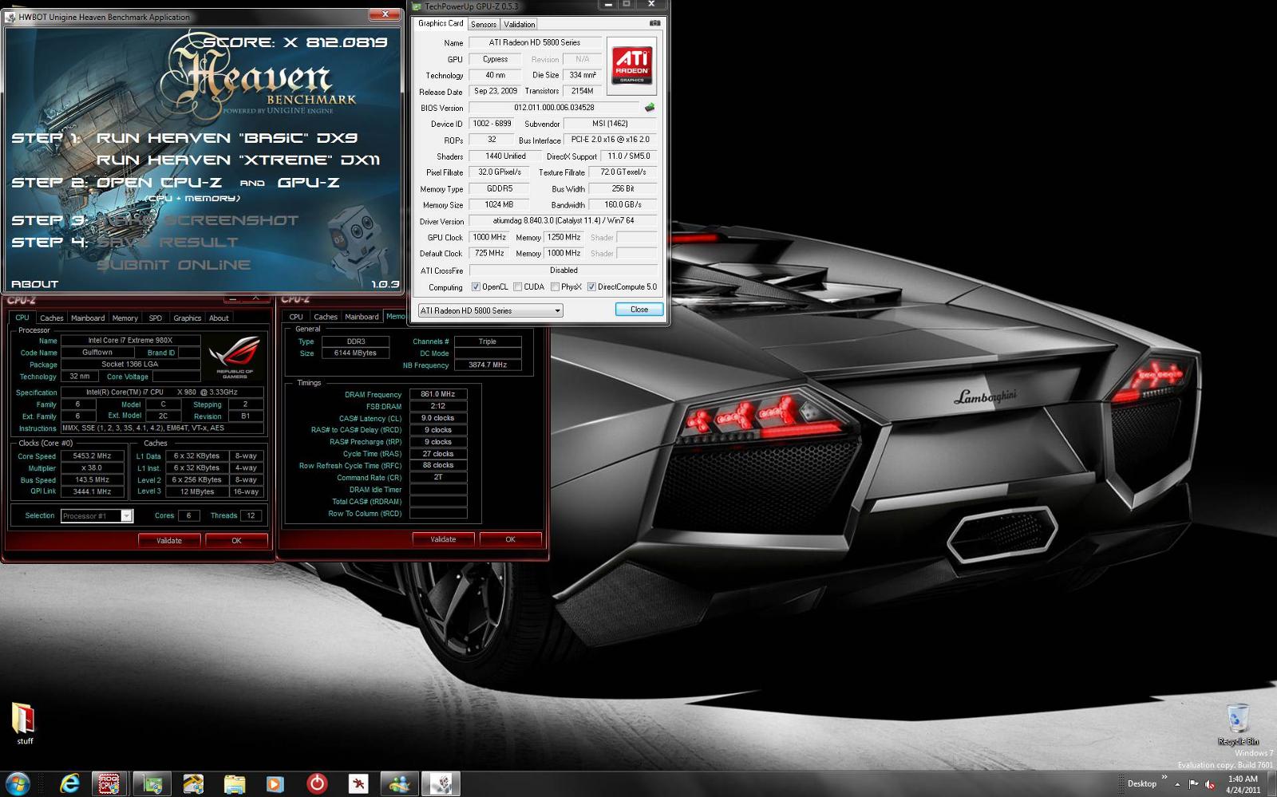Screen dimensions: 1277x797
Task: Click Validate in right CPU-Z memory window
Action: pos(443,539)
